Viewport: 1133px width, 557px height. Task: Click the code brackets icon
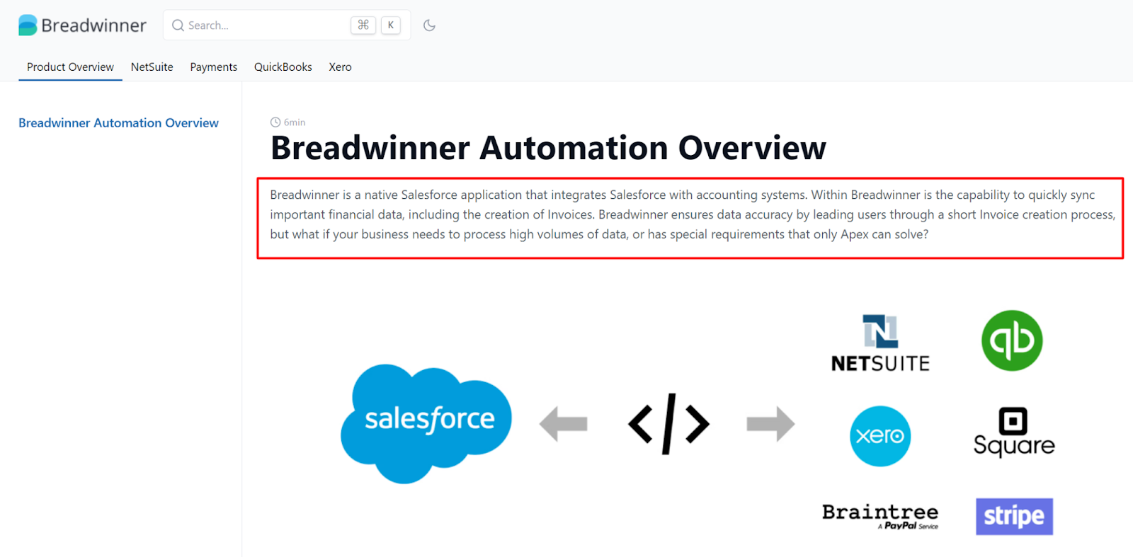coord(668,424)
